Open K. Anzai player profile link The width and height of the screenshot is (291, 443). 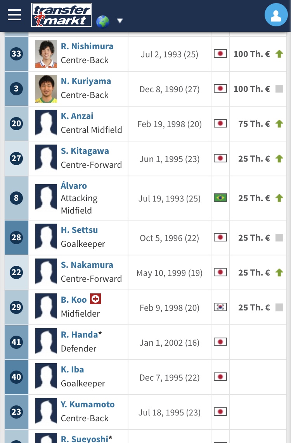[x=77, y=116]
